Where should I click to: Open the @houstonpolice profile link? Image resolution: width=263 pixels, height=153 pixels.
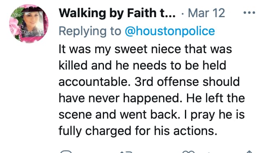170,31
